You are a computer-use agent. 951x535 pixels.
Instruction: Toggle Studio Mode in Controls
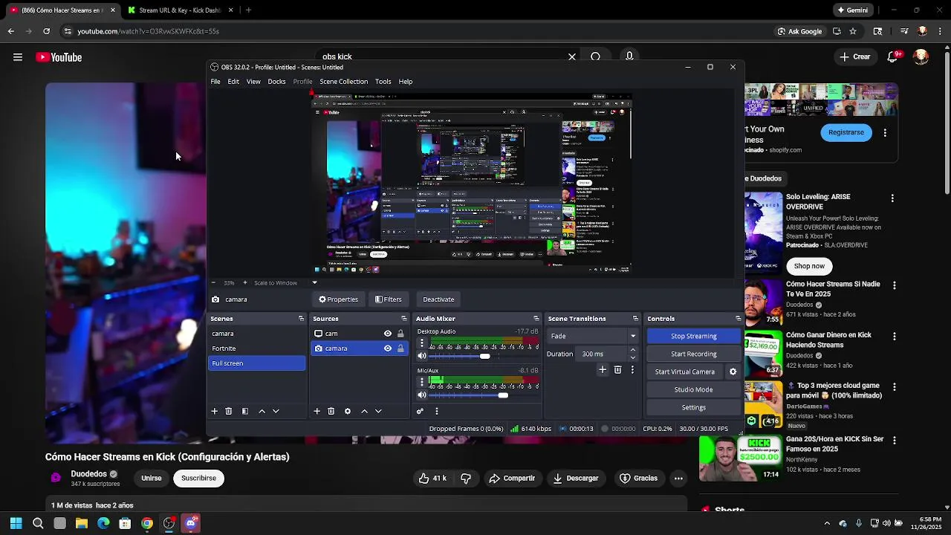tap(693, 389)
